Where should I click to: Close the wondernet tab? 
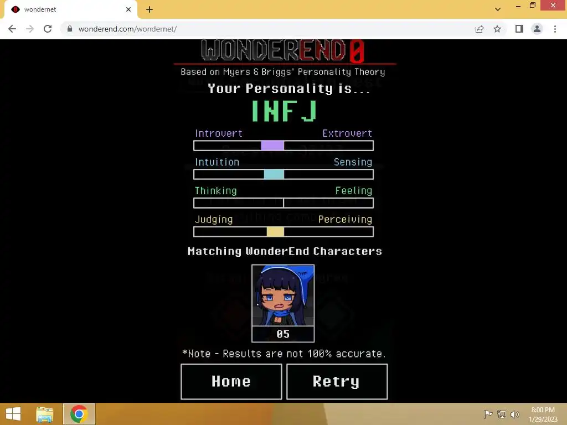128,9
